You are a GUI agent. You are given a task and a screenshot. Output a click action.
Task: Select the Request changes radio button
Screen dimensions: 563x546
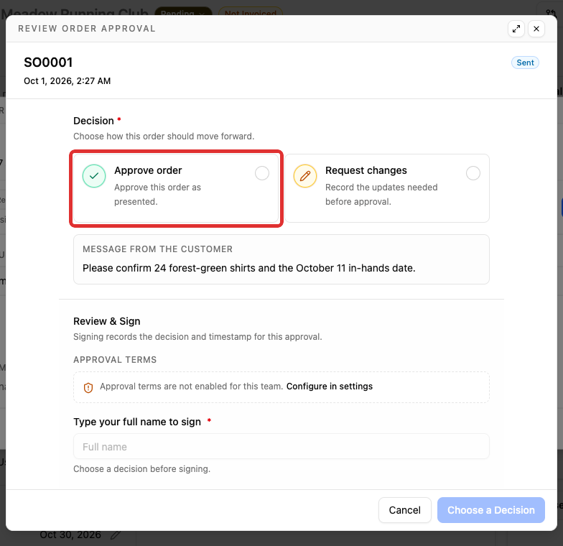tap(473, 173)
